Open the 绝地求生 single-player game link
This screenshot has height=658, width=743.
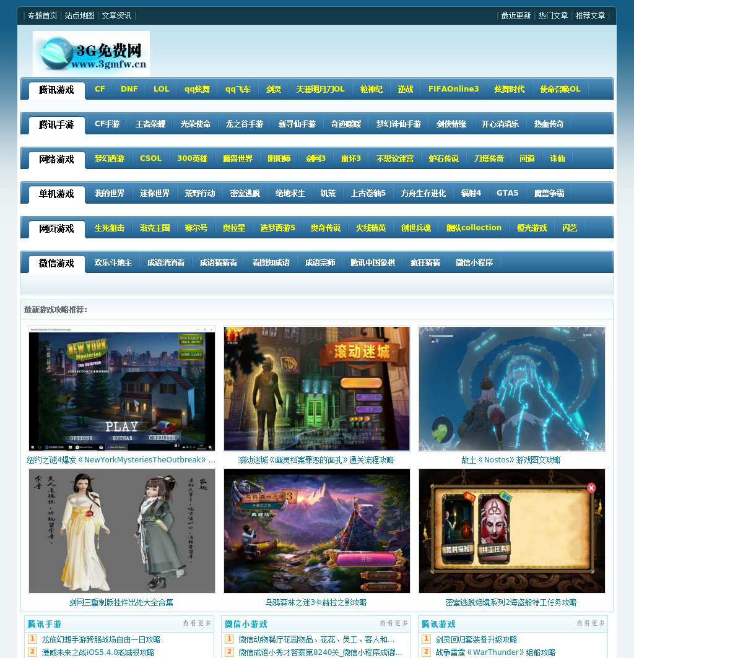pos(290,194)
